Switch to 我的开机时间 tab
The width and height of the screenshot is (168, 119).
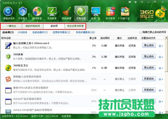pos(33,26)
